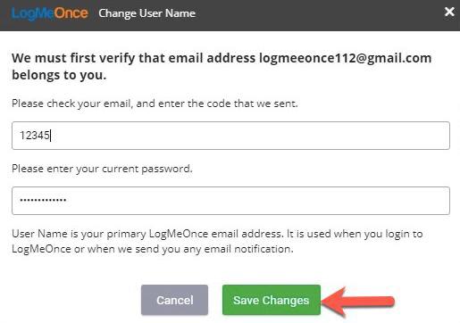Click the 'belongs to you.' heading line

coord(59,75)
